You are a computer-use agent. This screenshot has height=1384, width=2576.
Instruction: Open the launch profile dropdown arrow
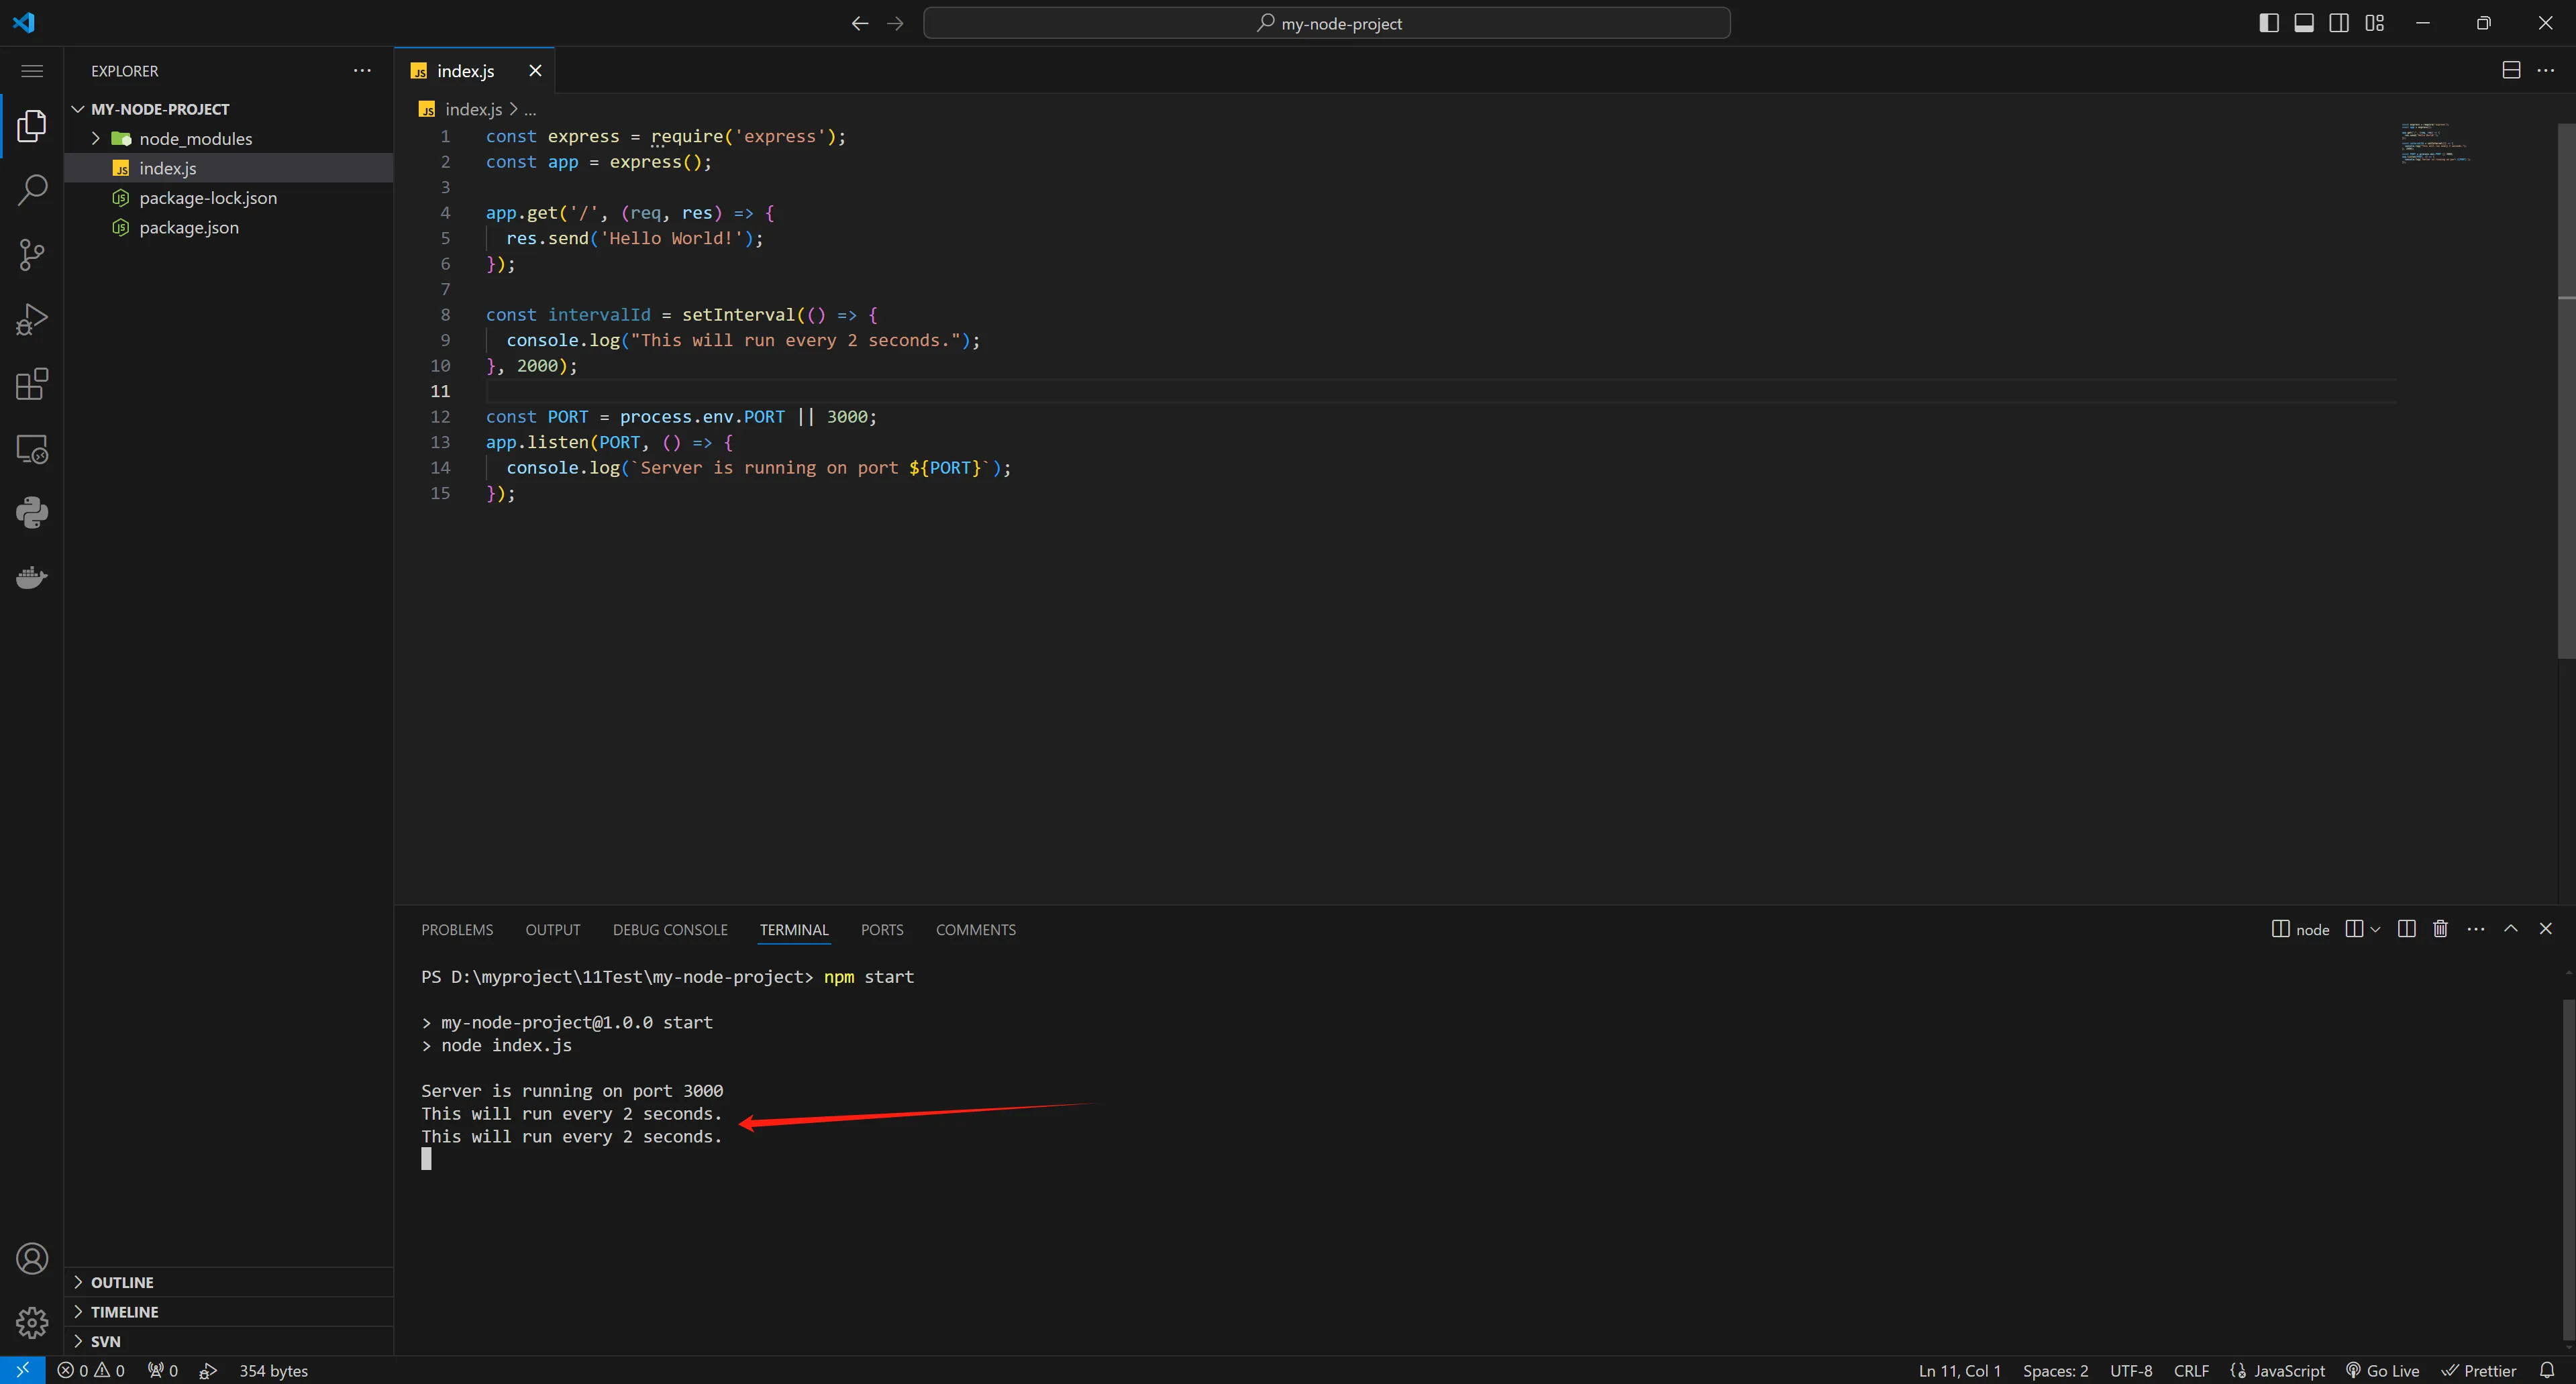pyautogui.click(x=2376, y=929)
